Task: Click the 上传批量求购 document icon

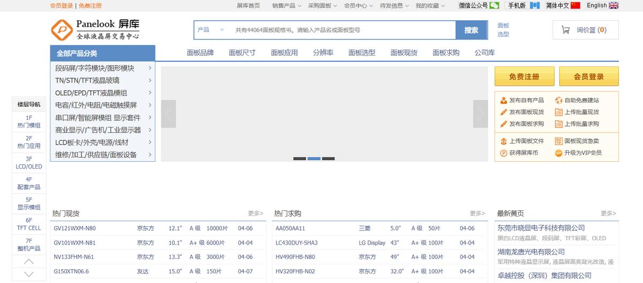Action: click(x=558, y=124)
